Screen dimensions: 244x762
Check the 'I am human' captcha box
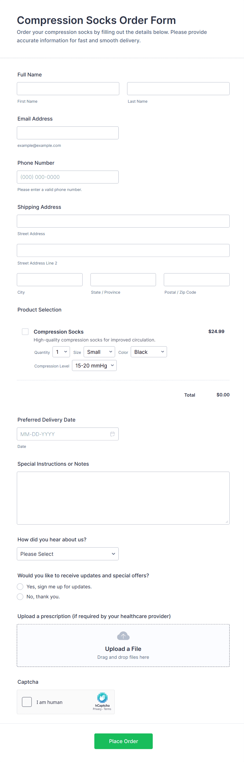coord(27,702)
